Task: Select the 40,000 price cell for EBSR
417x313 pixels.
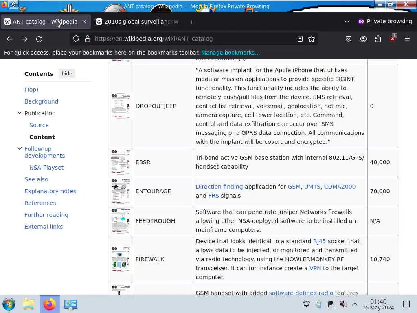Action: pyautogui.click(x=383, y=162)
